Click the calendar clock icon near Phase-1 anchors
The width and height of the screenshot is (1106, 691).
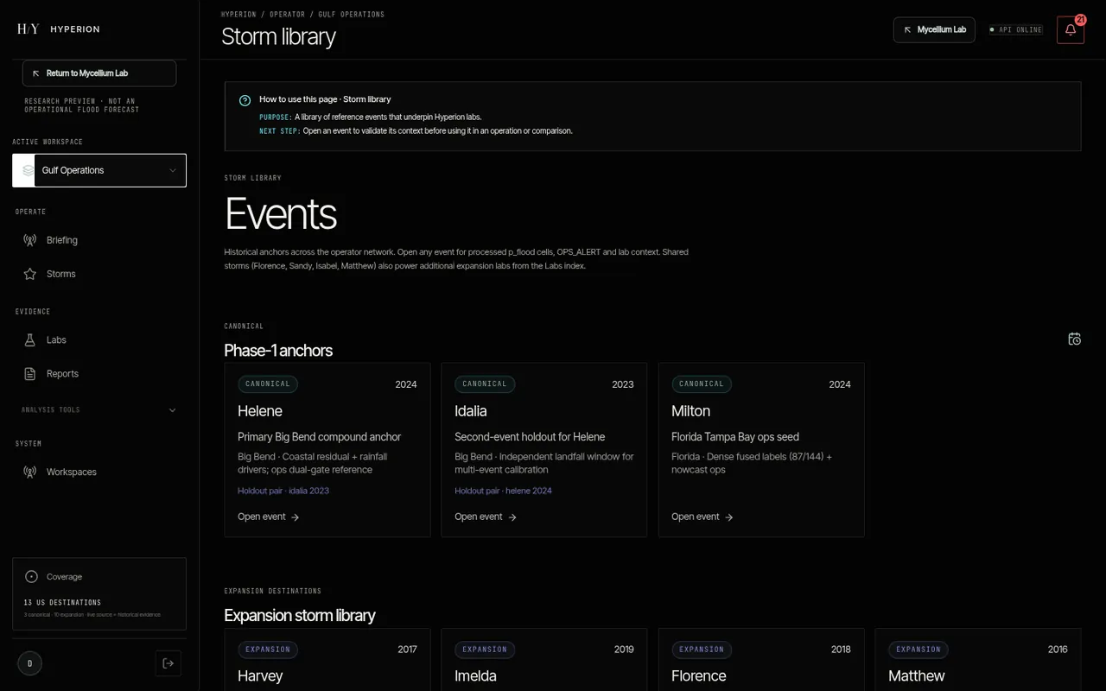pyautogui.click(x=1074, y=339)
